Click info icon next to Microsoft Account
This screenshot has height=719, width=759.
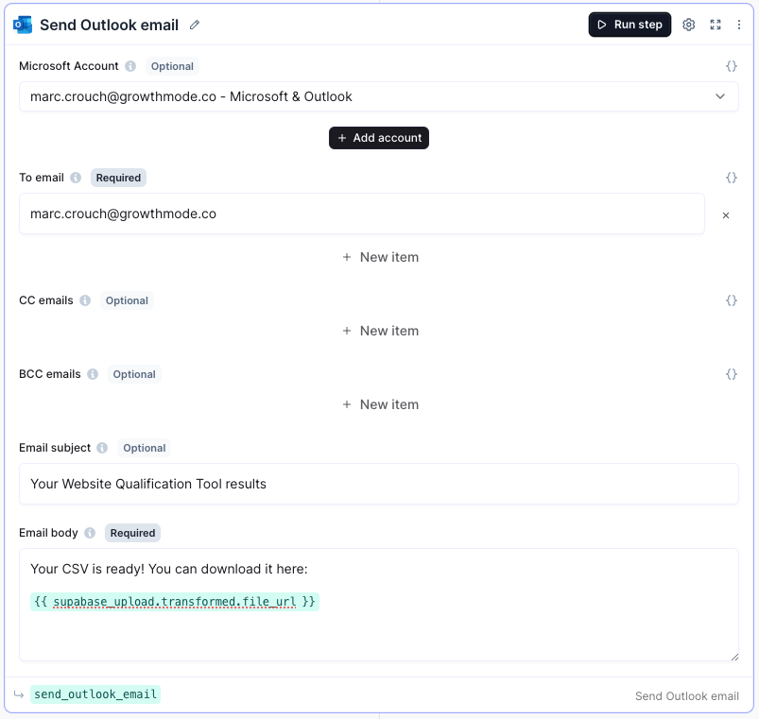click(x=130, y=66)
